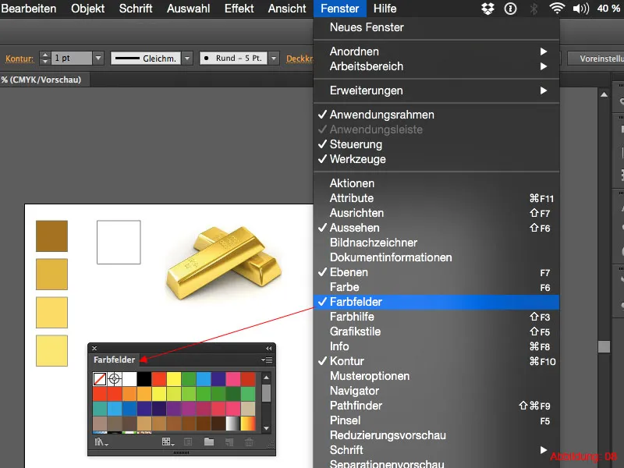
Task: Select the darkest gold square on artboard
Action: point(51,236)
